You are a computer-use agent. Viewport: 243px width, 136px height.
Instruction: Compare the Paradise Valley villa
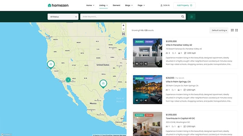(x=137, y=64)
